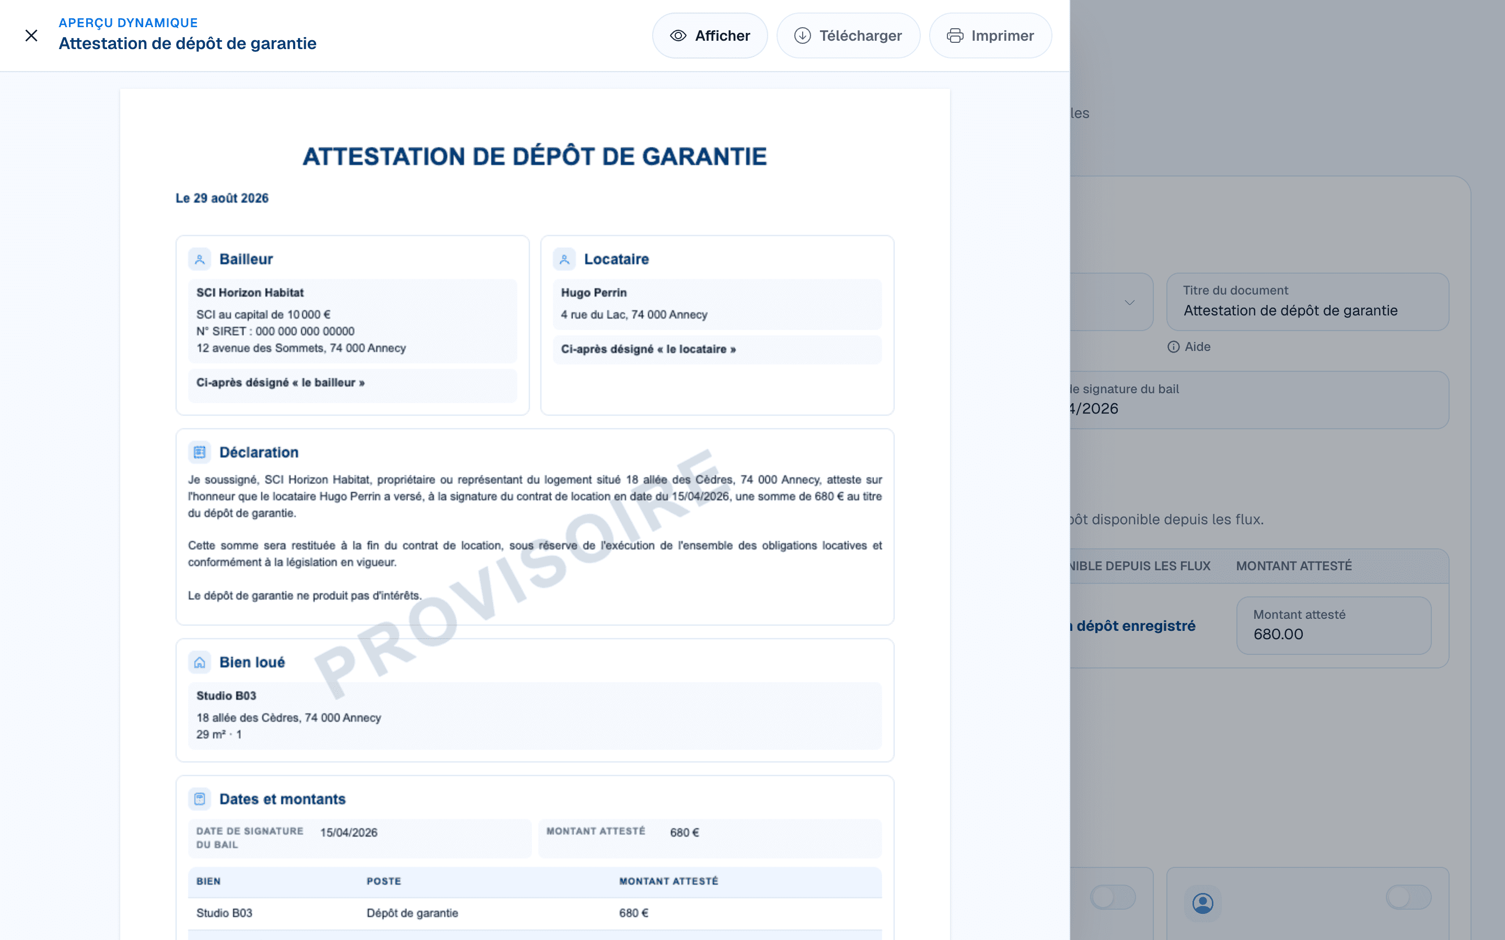
Task: Click 12 avenue des Sommets address line
Action: (301, 348)
